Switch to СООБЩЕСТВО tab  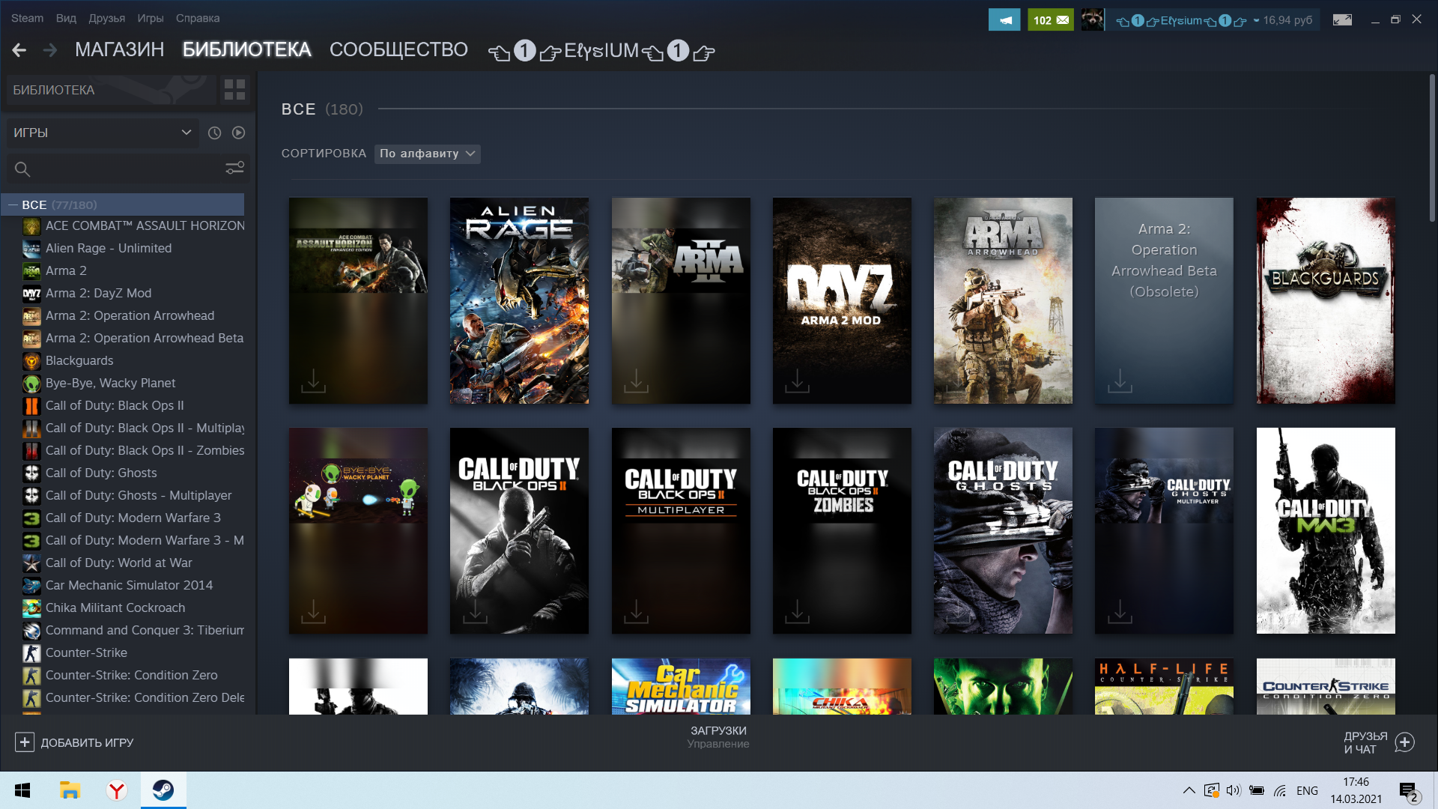(x=398, y=49)
